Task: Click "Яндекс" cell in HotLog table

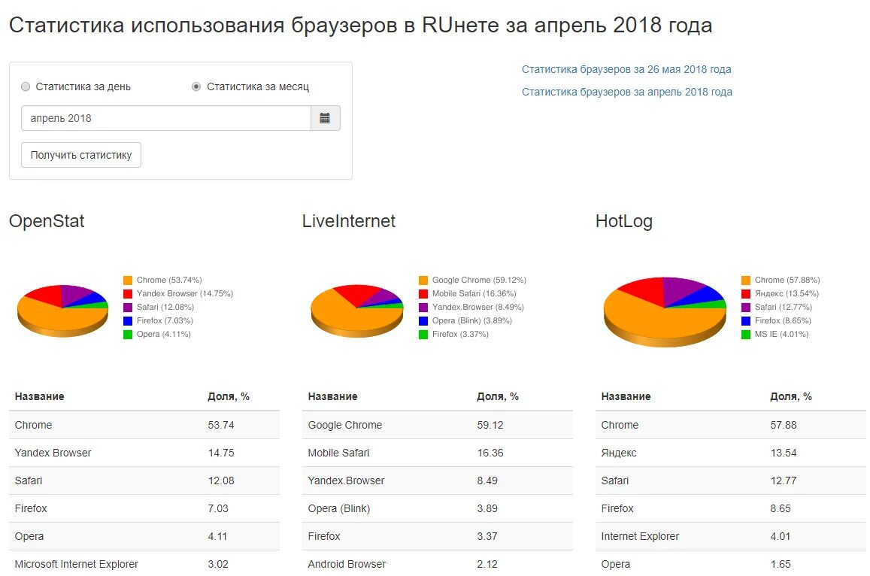Action: tap(619, 453)
